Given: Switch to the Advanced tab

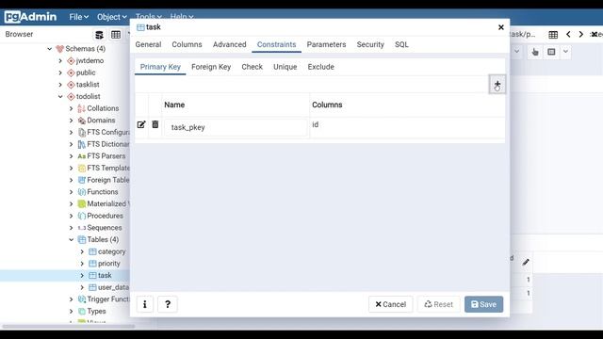Looking at the screenshot, I should pyautogui.click(x=230, y=44).
